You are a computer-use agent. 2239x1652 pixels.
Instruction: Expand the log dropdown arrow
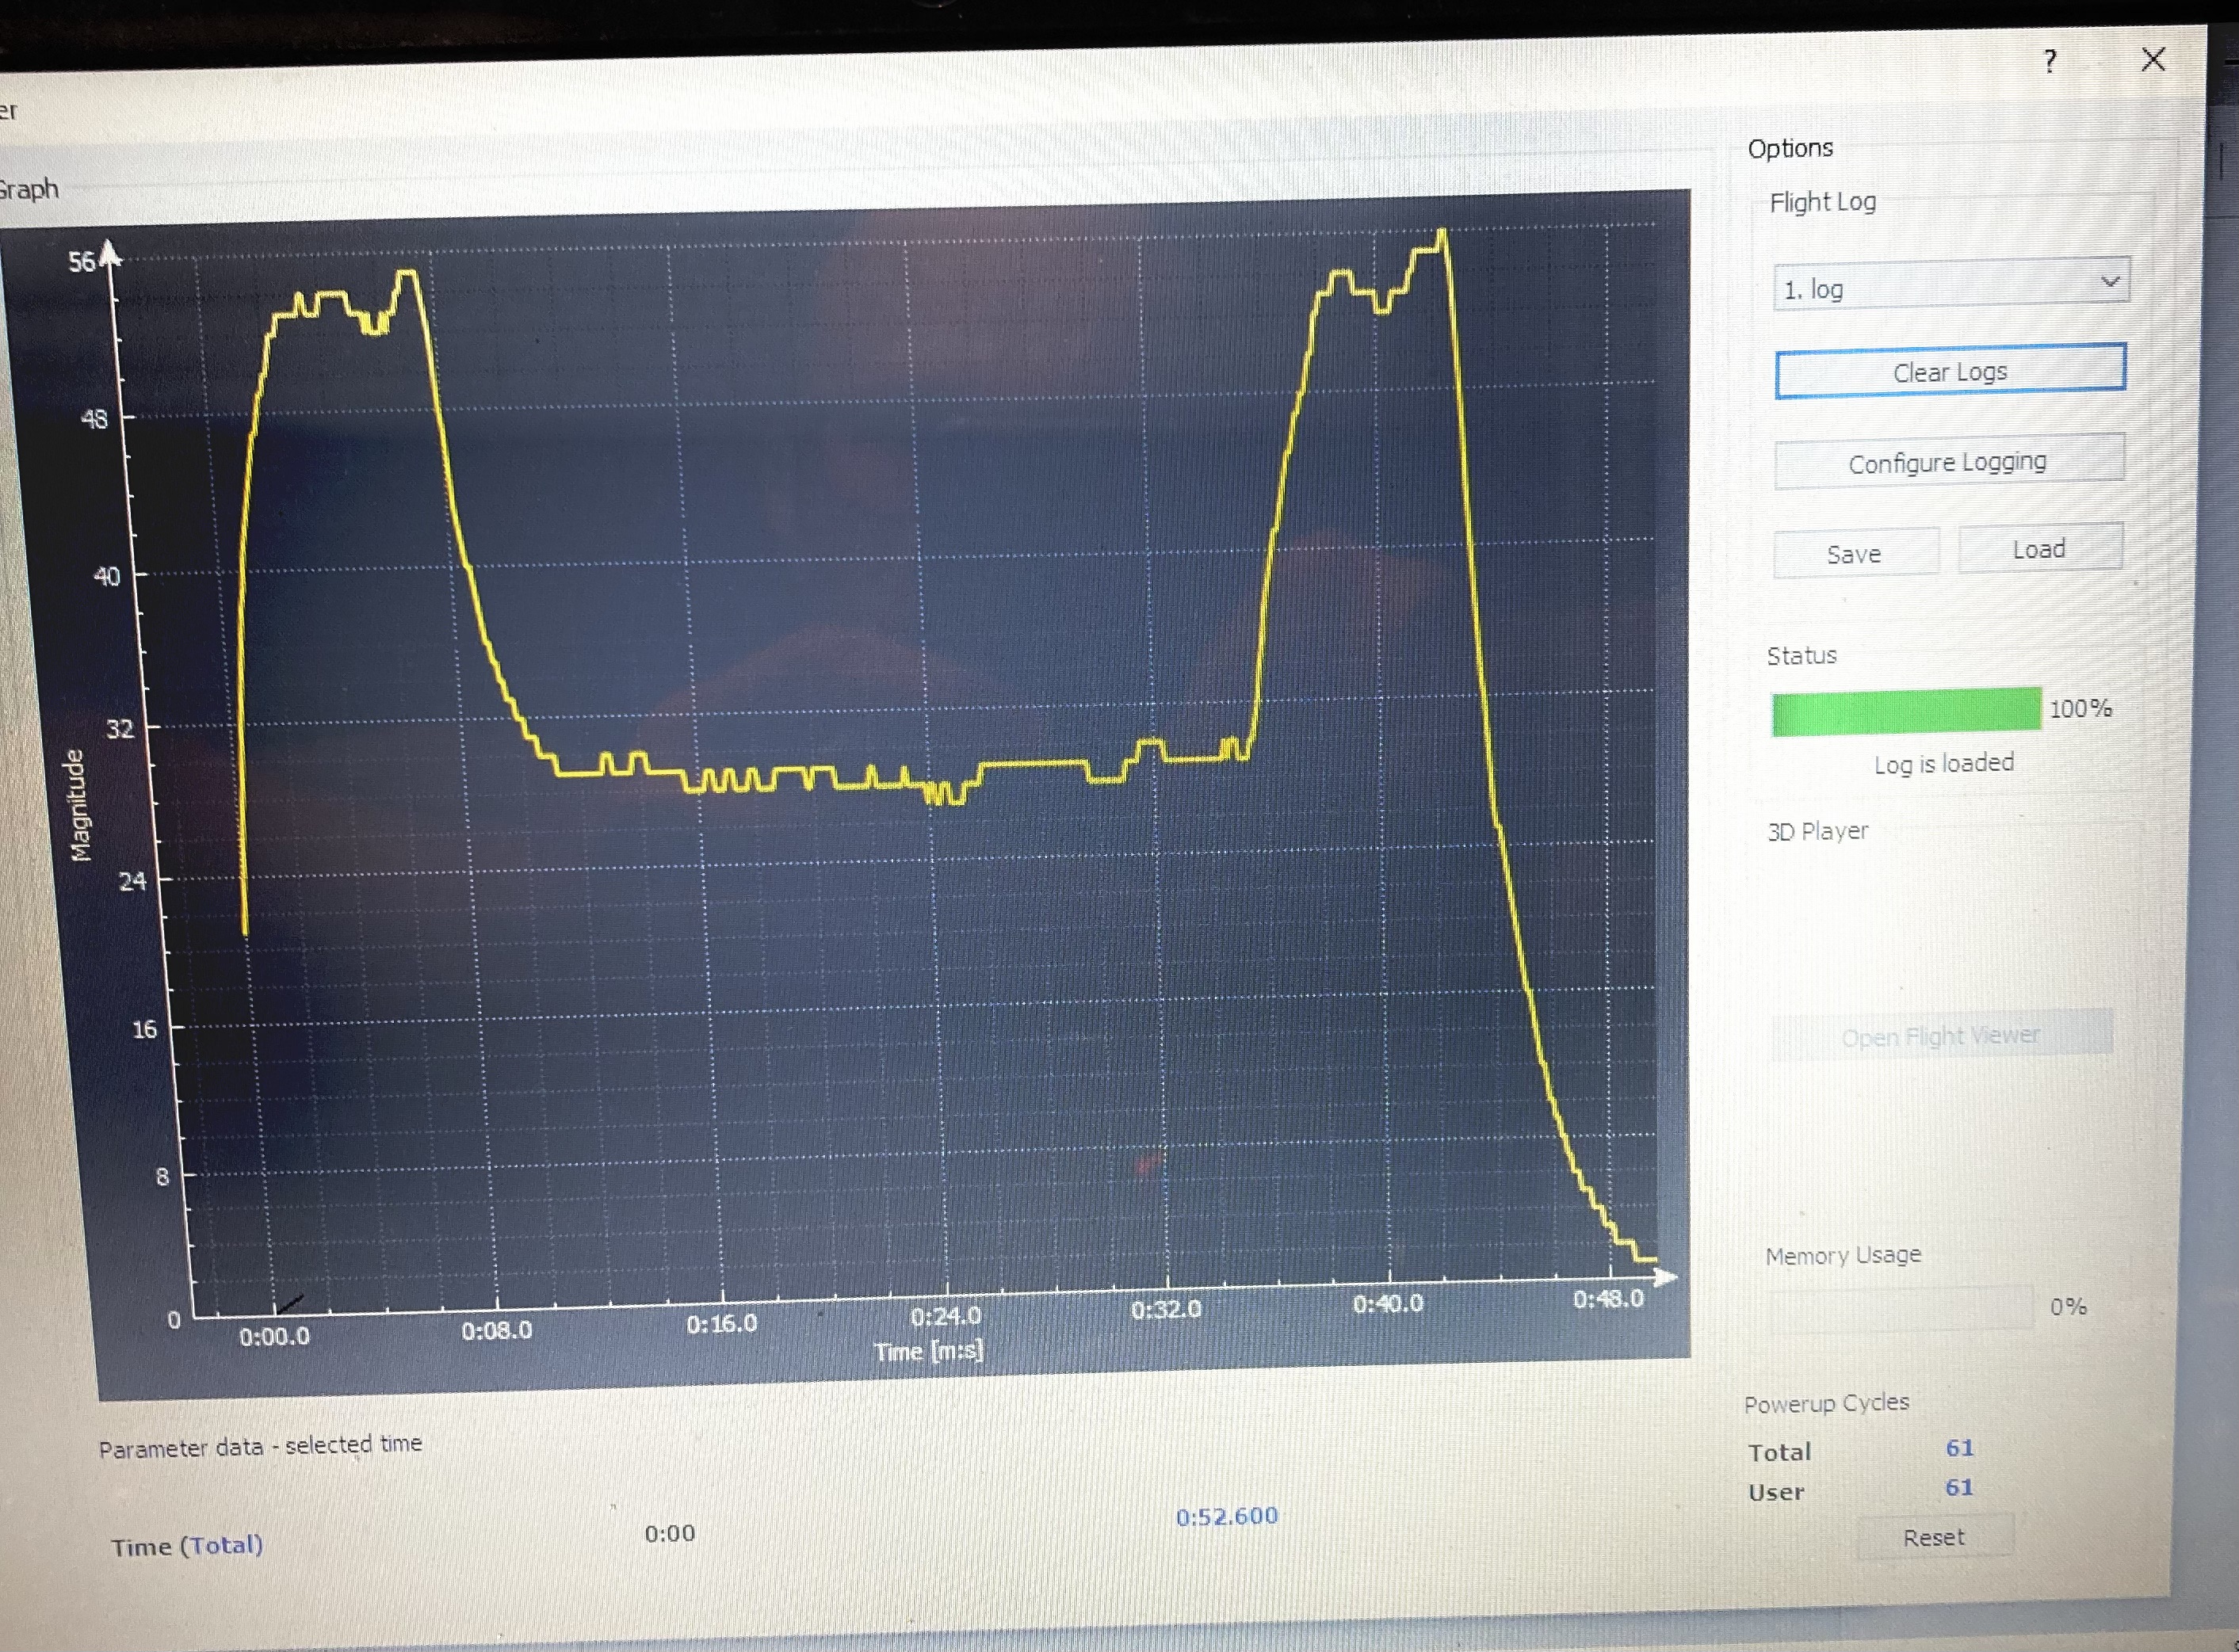[2109, 282]
